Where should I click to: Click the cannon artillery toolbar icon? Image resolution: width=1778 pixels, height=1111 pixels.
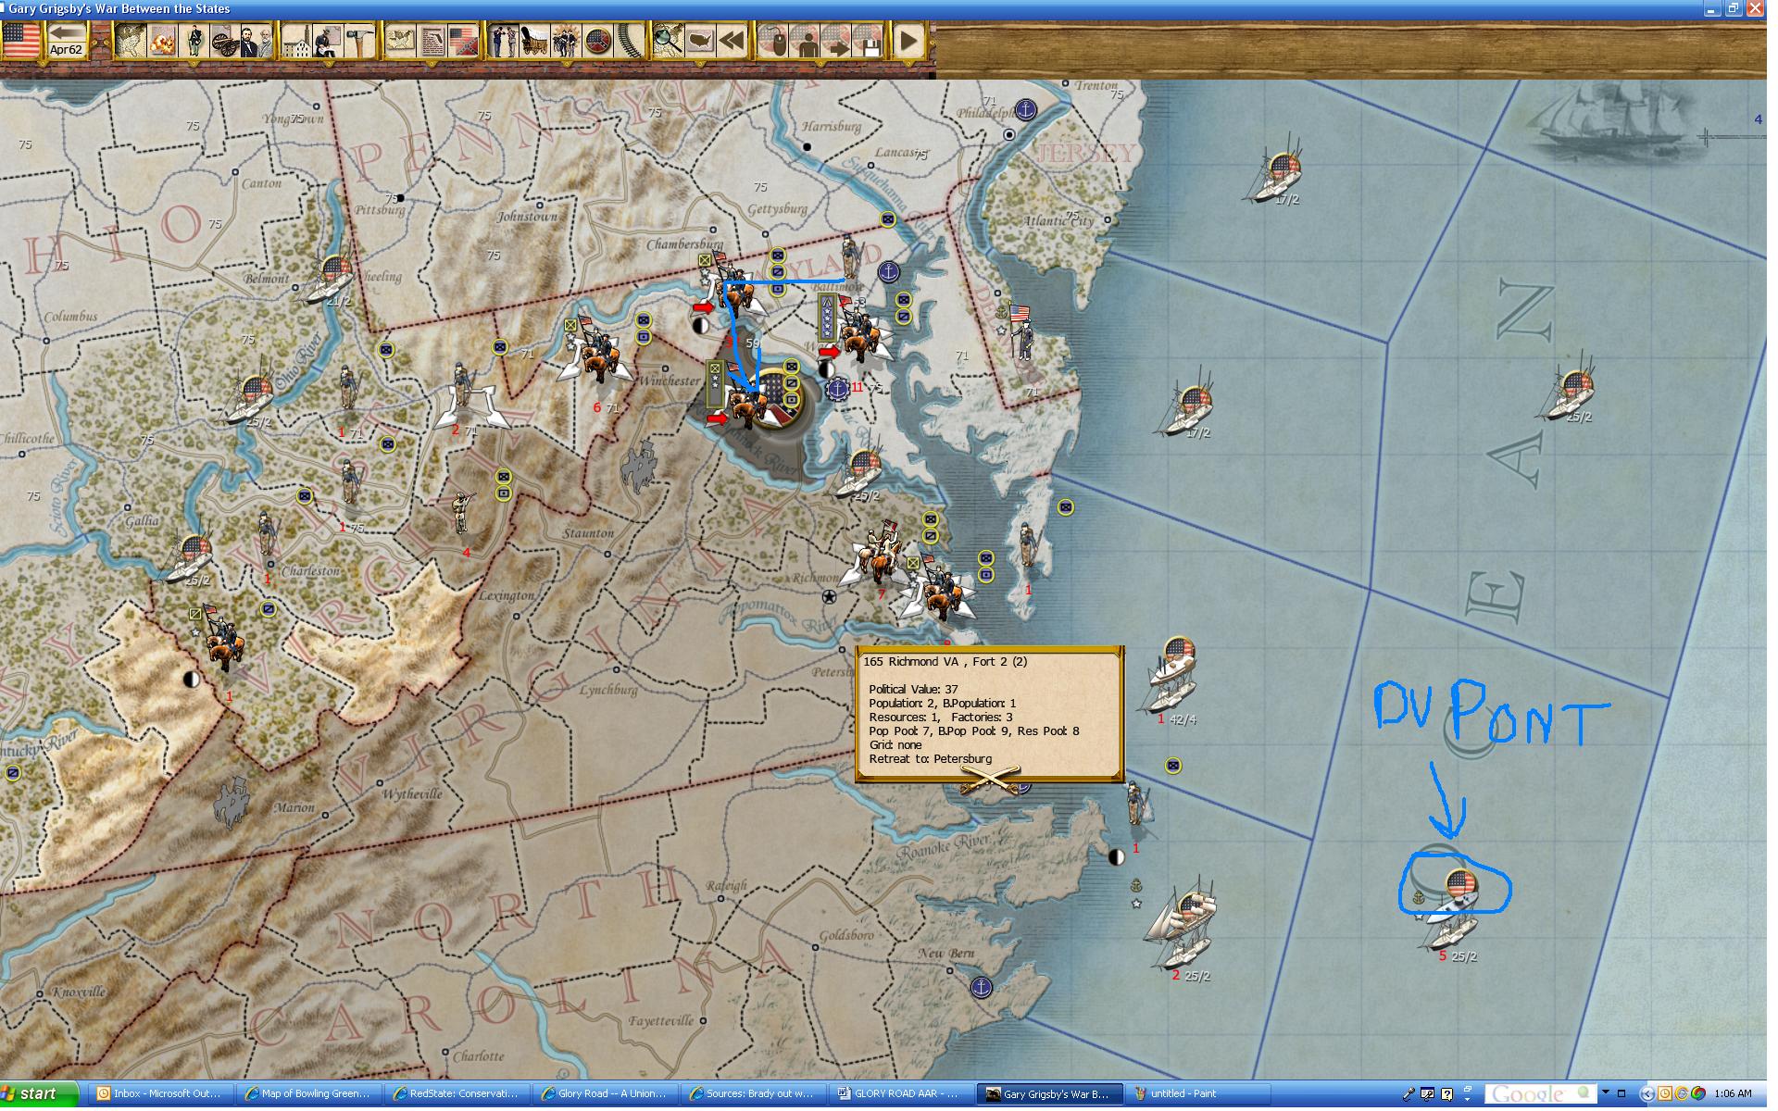point(225,41)
